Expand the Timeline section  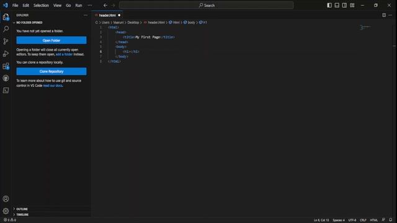pos(22,215)
